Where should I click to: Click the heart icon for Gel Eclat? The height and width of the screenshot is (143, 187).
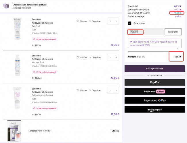pos(78,21)
